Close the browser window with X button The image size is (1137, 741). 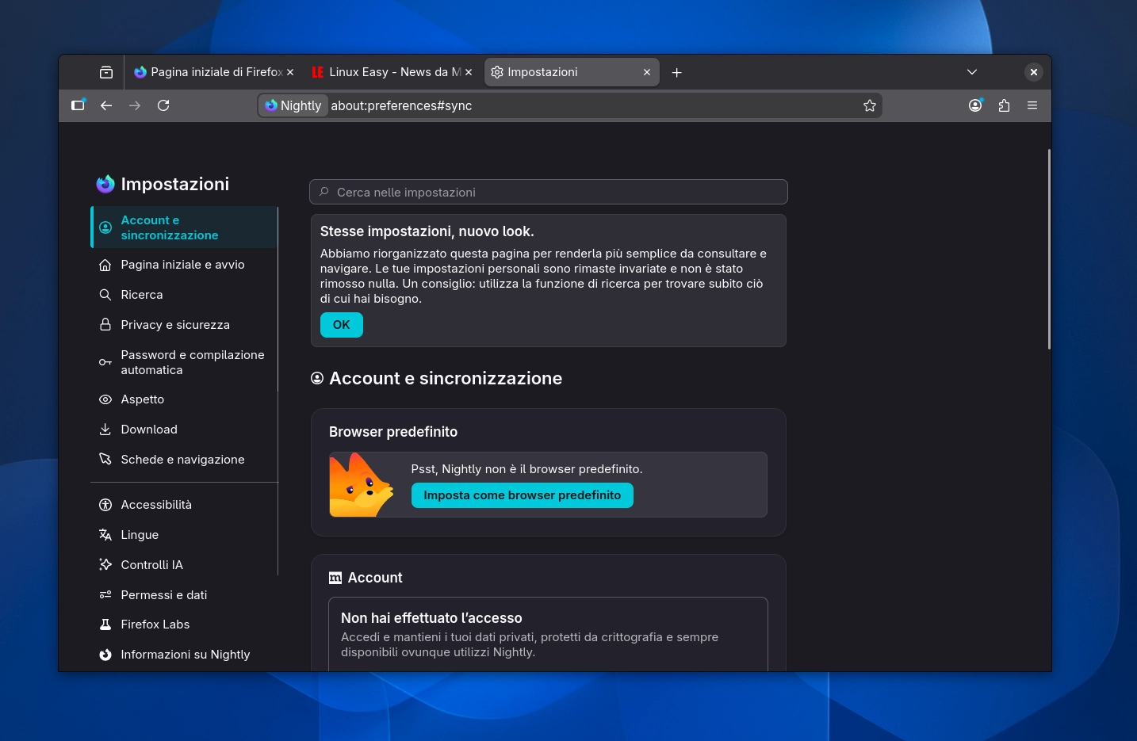coord(1033,72)
